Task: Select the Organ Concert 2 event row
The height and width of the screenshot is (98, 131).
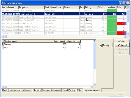Action: [64, 14]
